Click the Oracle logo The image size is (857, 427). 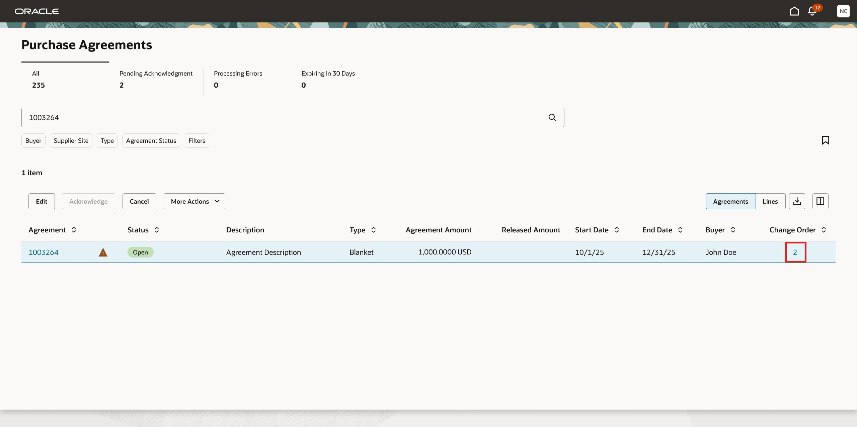37,11
